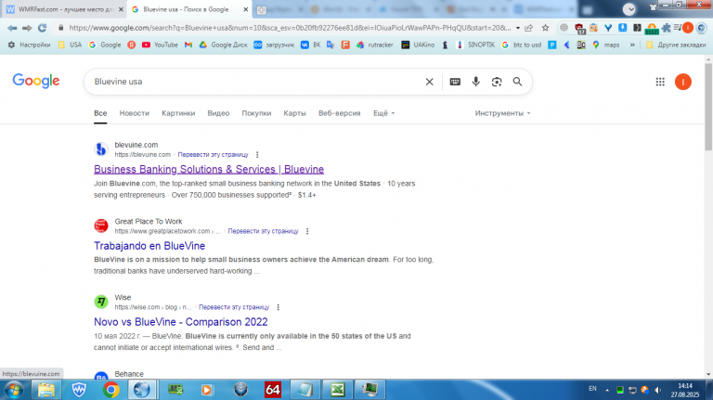
Task: Open the Windows Start menu
Action: click(x=14, y=390)
